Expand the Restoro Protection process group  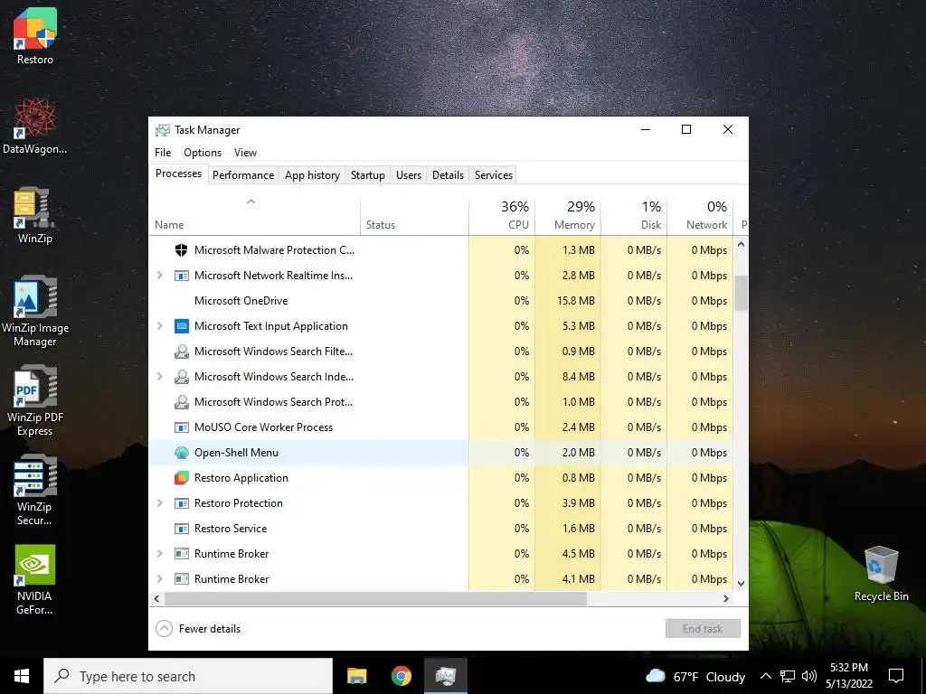159,503
